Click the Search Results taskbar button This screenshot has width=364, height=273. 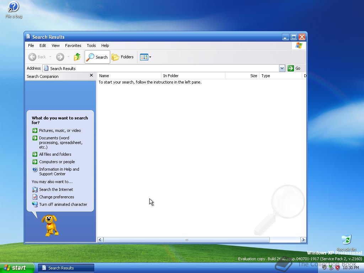[x=66, y=268]
